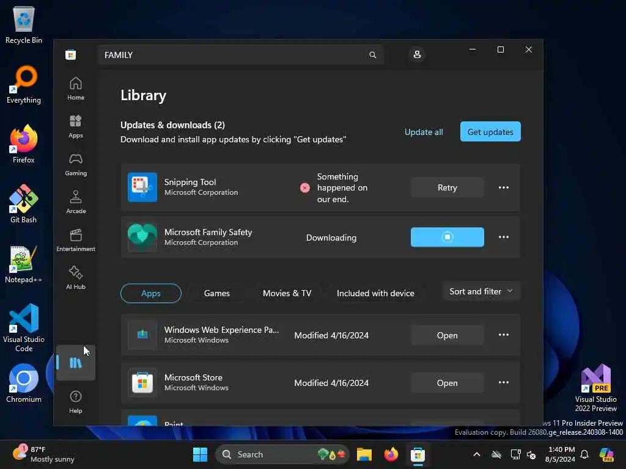The width and height of the screenshot is (626, 469).
Task: Click the red error icon for Snipping Tool
Action: point(305,188)
